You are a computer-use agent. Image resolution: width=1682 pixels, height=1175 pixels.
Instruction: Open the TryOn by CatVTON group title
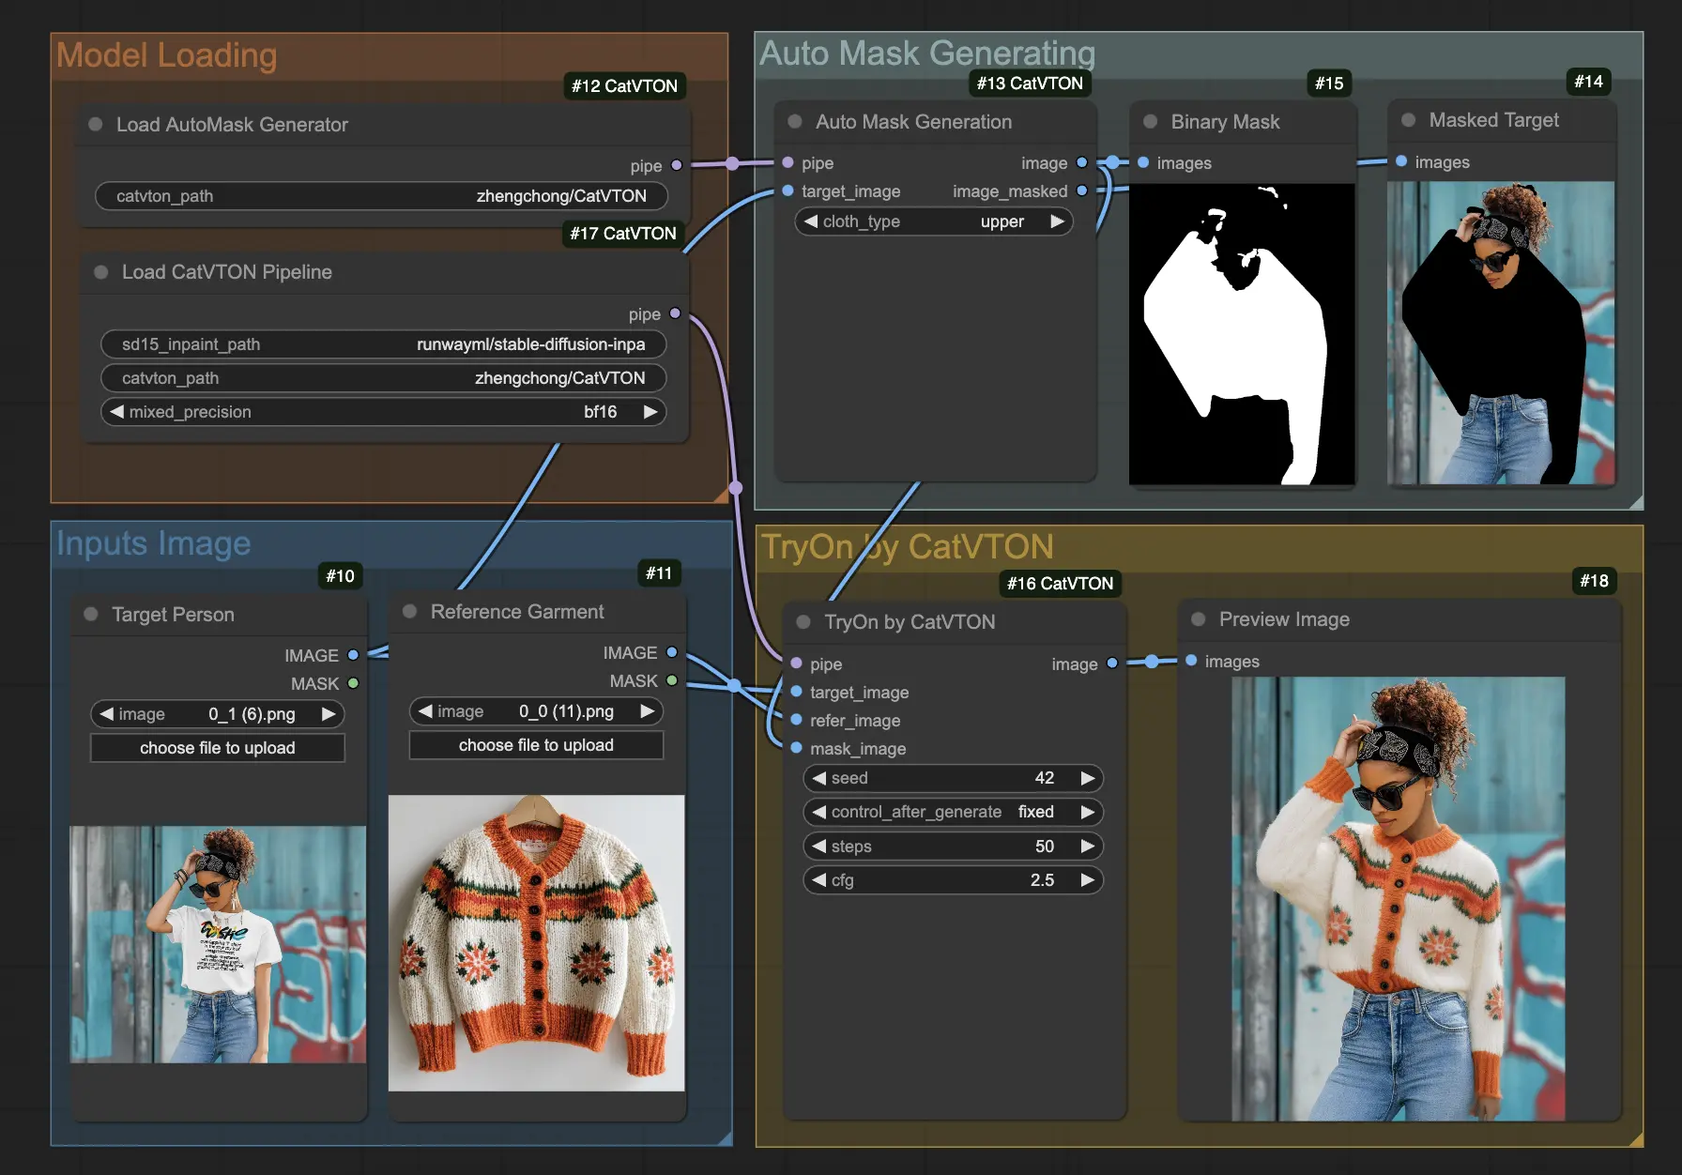[x=908, y=547]
